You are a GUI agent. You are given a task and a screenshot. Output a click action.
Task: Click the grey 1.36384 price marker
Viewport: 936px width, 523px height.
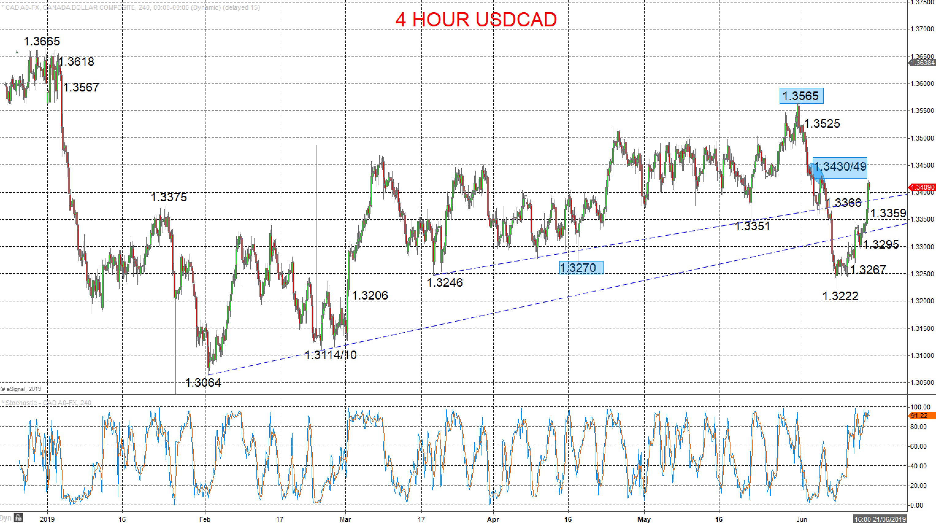(922, 63)
